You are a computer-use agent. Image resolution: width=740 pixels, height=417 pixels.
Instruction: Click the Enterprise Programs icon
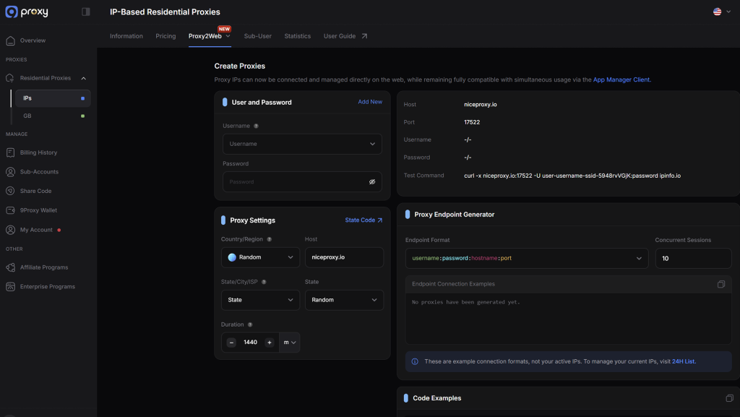(x=10, y=287)
